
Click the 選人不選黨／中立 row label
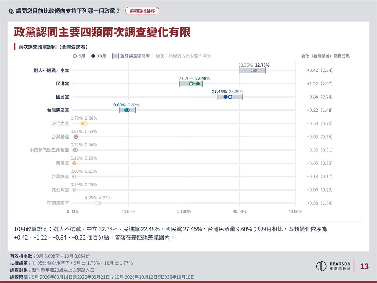[x=52, y=70]
